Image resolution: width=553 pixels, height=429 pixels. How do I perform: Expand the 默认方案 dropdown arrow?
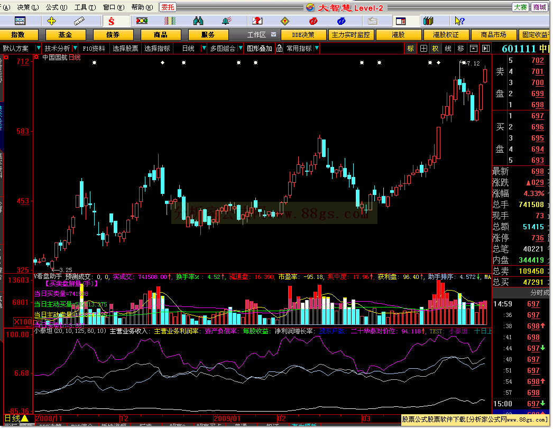39,48
